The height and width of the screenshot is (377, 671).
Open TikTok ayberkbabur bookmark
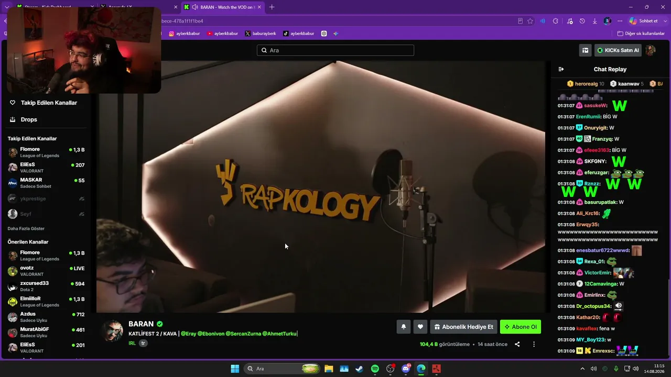[298, 34]
